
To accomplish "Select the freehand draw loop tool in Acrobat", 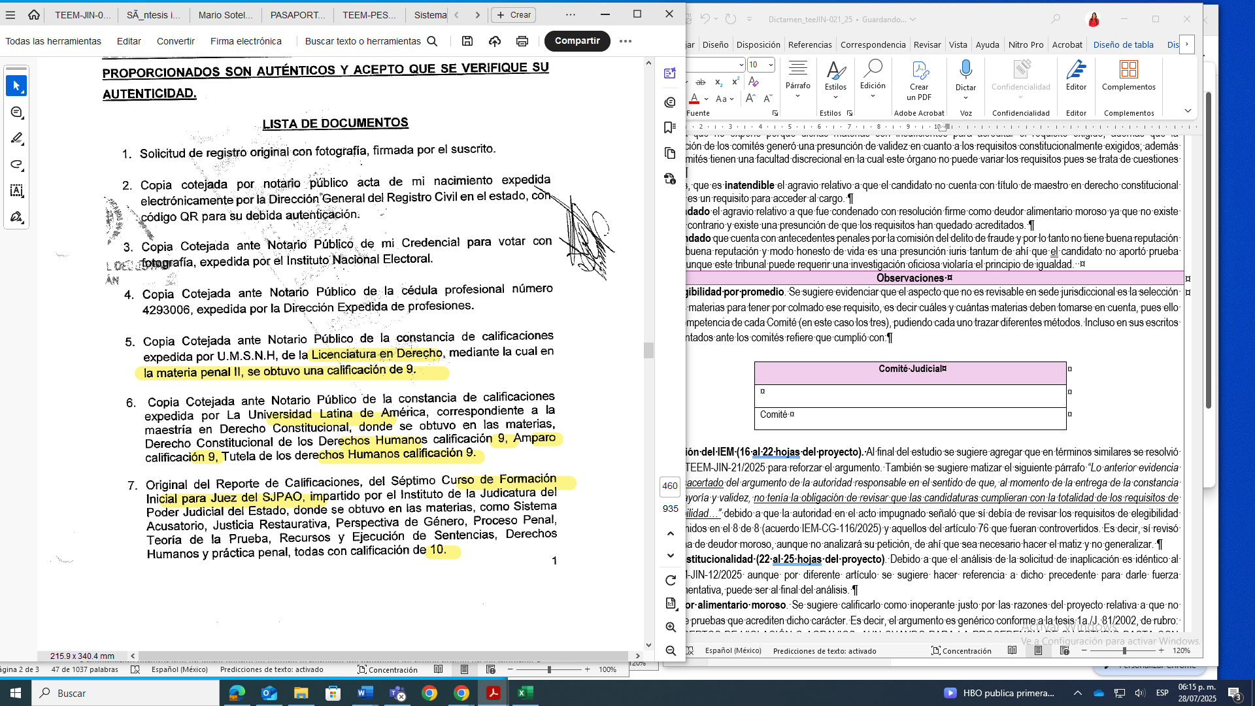I will coord(16,165).
